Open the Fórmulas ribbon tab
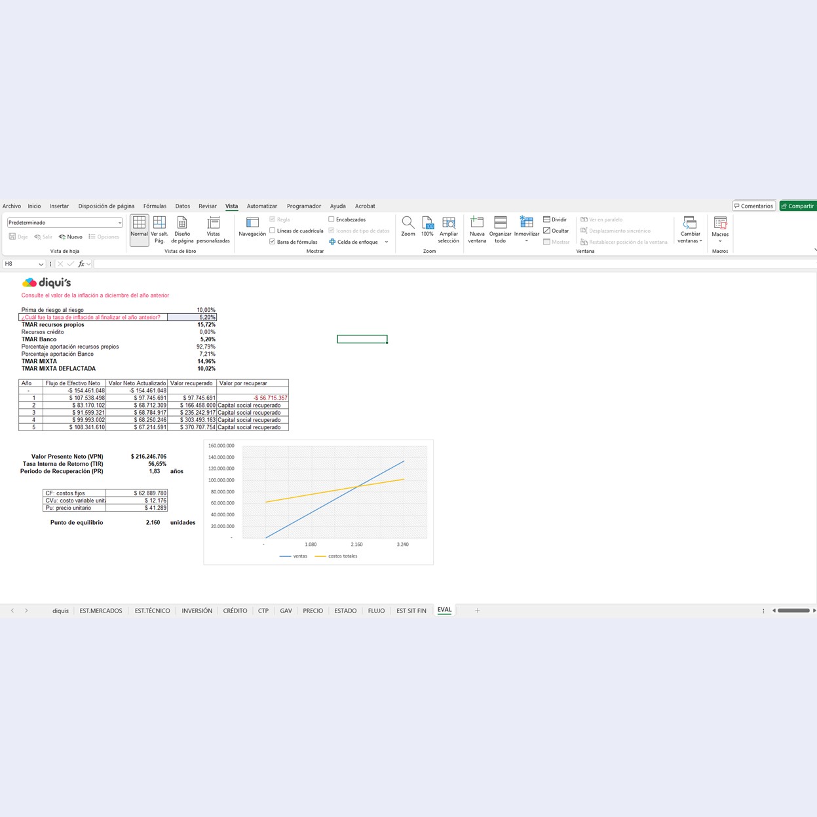The image size is (817, 817). (x=155, y=206)
